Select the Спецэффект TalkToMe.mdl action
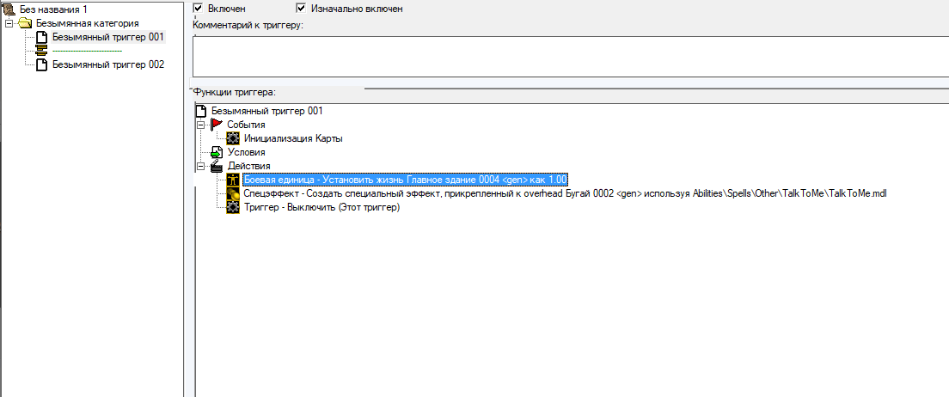 565,193
